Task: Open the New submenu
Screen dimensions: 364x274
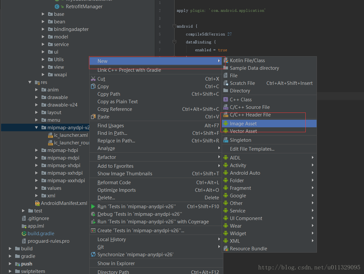Action: click(x=155, y=61)
